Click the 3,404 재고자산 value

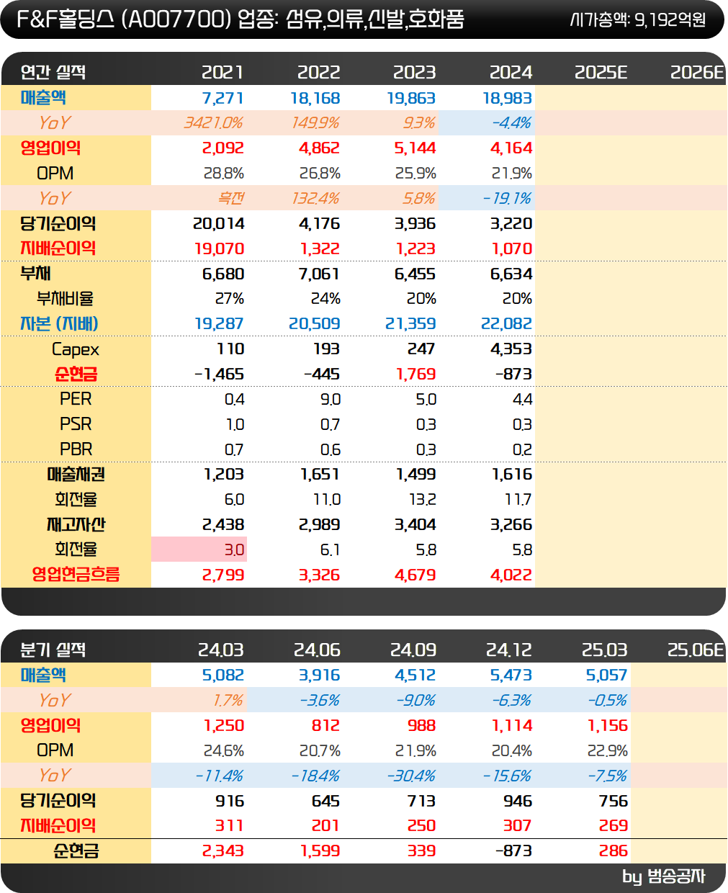pyautogui.click(x=415, y=524)
